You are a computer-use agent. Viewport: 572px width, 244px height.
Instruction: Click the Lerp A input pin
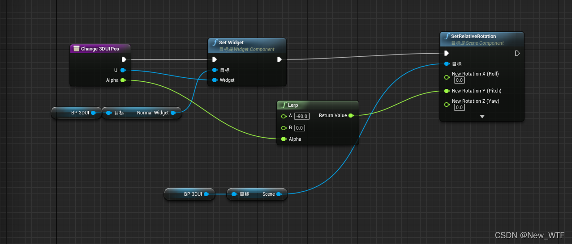(x=284, y=116)
